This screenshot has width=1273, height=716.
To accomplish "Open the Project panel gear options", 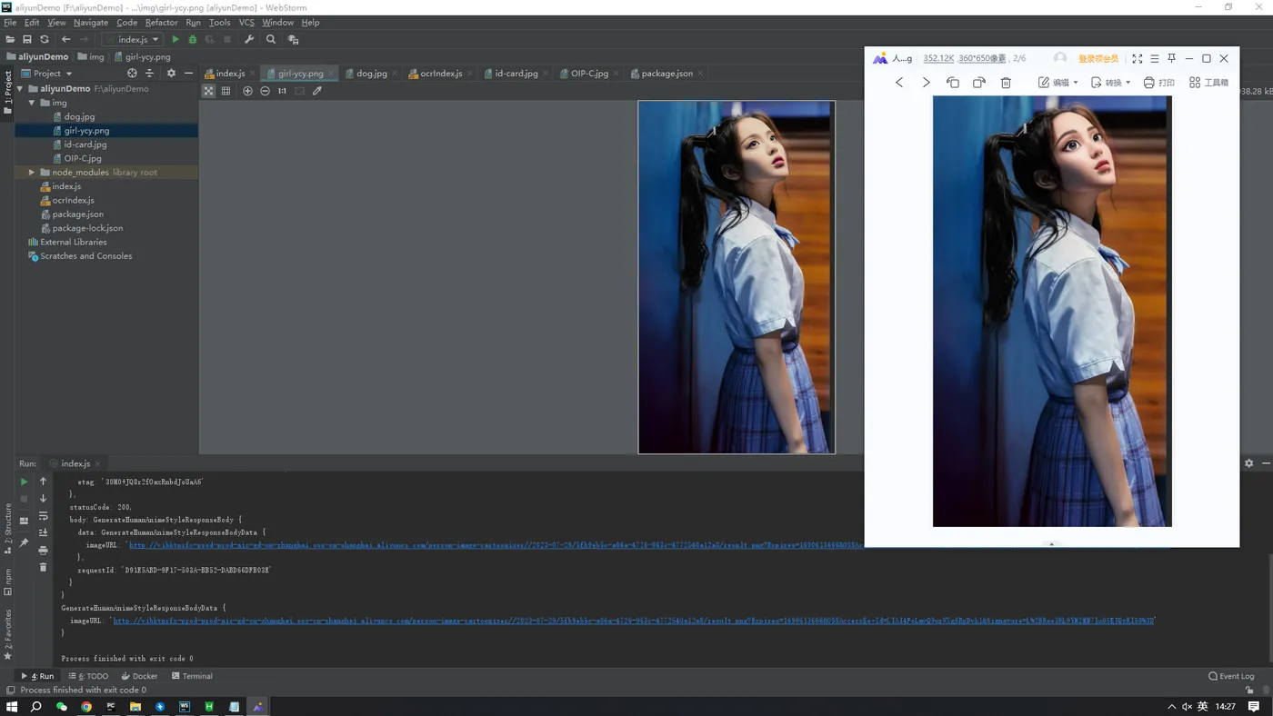I will (171, 73).
